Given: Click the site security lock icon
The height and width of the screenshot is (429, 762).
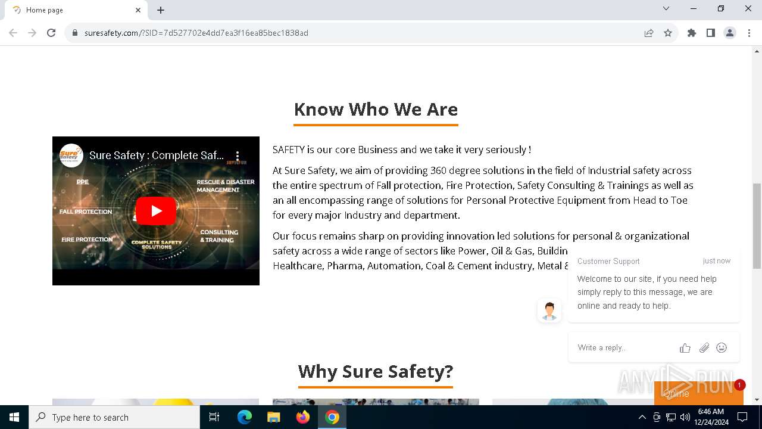Looking at the screenshot, I should 75,33.
